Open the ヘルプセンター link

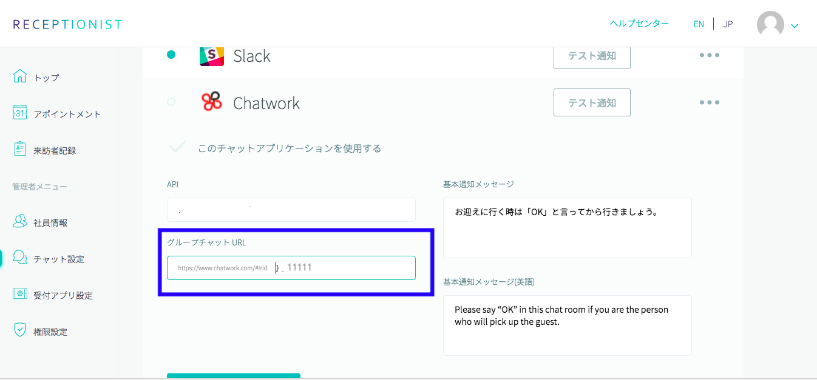639,24
